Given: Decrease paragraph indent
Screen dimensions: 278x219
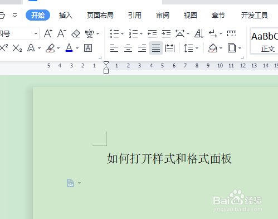Looking at the screenshot, I should [x=152, y=33].
